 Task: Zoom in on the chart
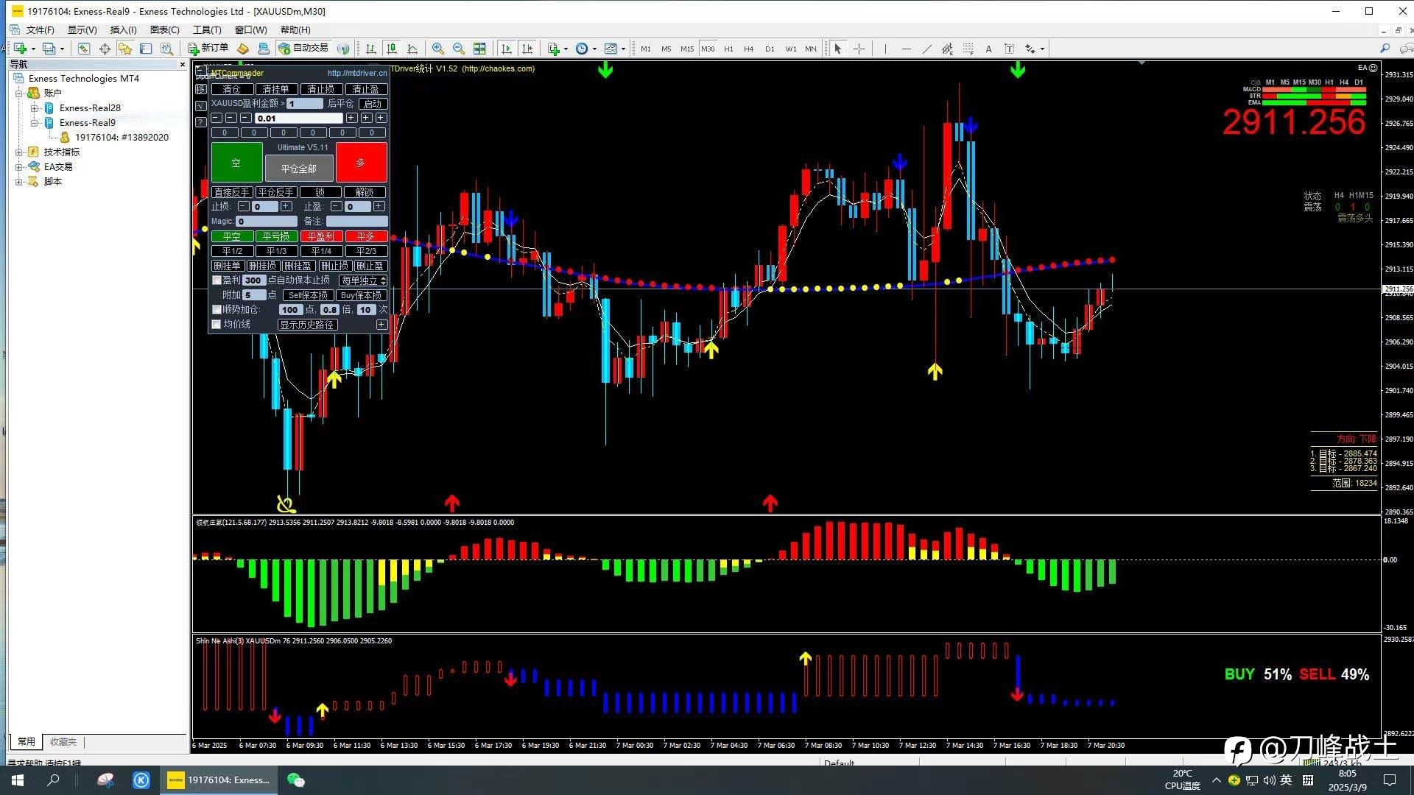pyautogui.click(x=438, y=49)
